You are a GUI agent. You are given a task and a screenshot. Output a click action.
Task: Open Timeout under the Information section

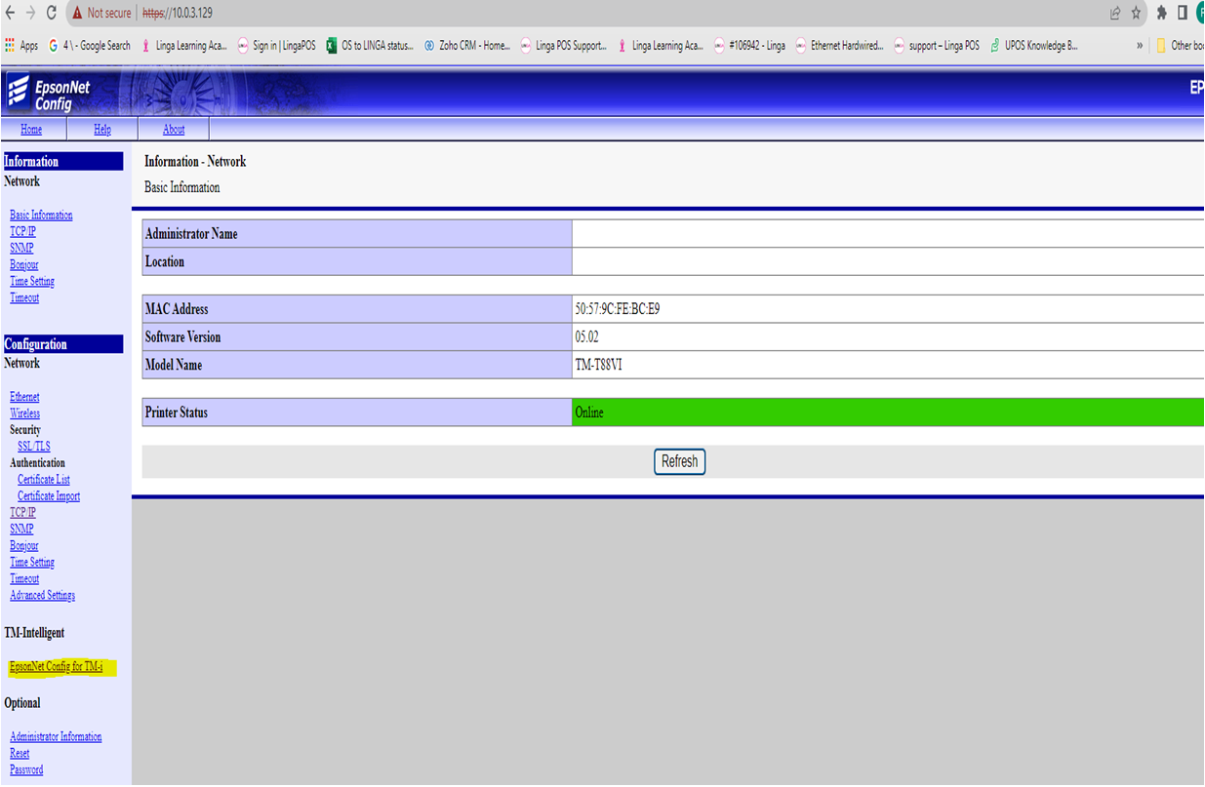pyautogui.click(x=24, y=298)
